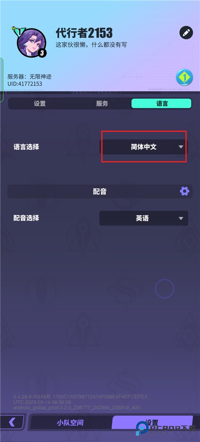Open voice-over gear settings icon
Viewport: 200px width, 442px height.
(x=184, y=191)
